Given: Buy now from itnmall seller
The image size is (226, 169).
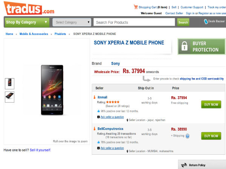Looking at the screenshot, I should pyautogui.click(x=211, y=104).
